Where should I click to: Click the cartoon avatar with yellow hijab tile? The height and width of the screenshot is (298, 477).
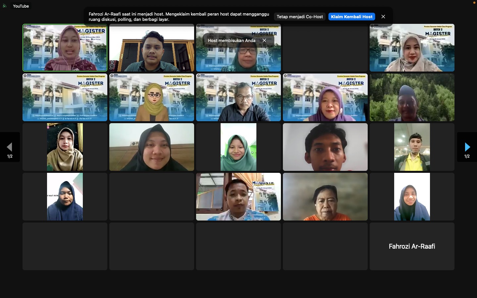tap(152, 97)
